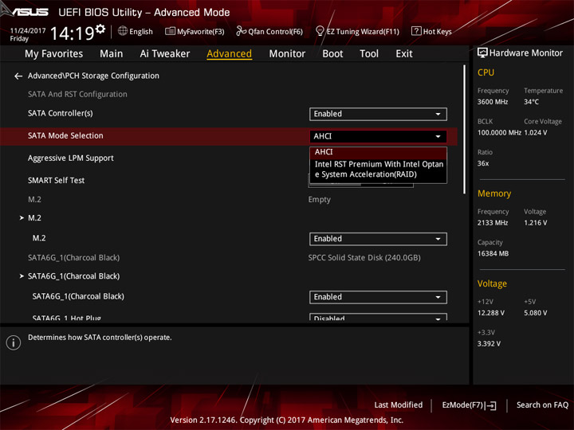Click the Hardware Monitor display icon

click(482, 53)
